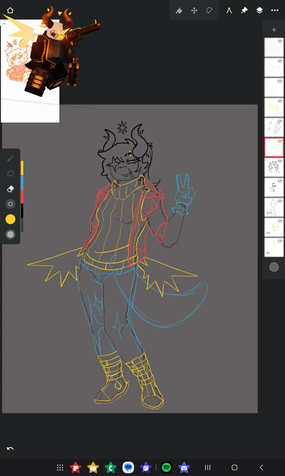Show the hidden yellow stick figure layer
The image size is (285, 476).
click(x=280, y=241)
